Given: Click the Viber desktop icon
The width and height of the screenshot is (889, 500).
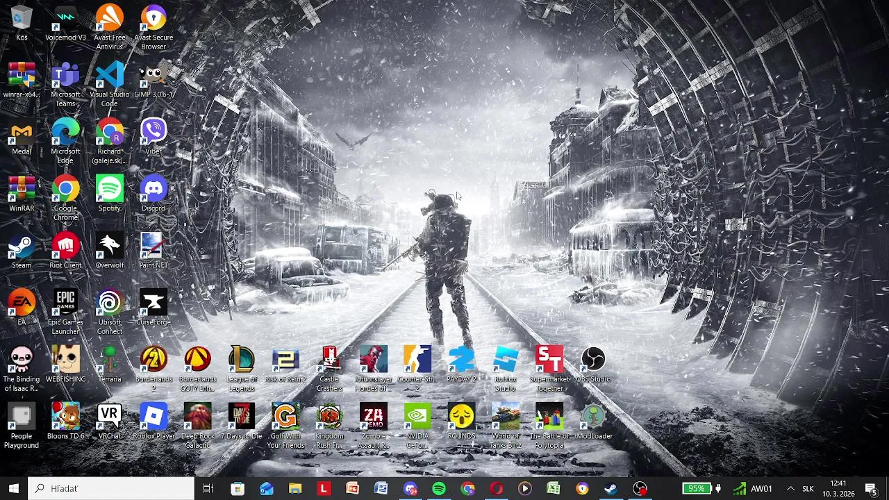Looking at the screenshot, I should point(153,137).
